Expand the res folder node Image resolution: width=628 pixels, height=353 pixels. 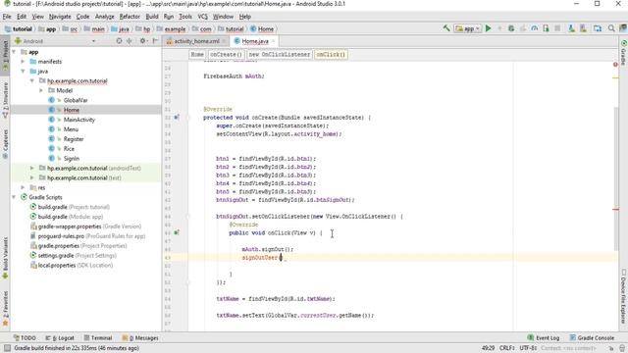coord(23,187)
